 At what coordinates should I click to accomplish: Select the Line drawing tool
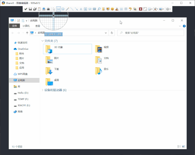click(72, 9)
